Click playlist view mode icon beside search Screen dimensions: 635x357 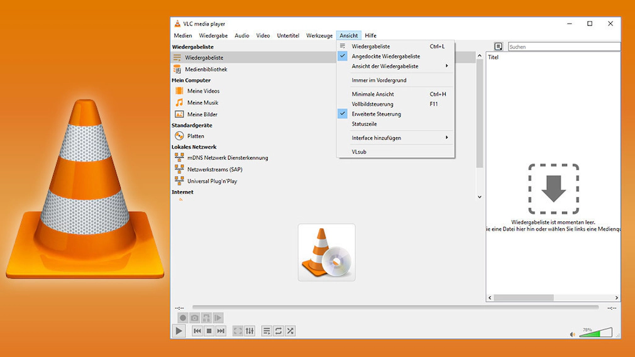[x=498, y=47]
